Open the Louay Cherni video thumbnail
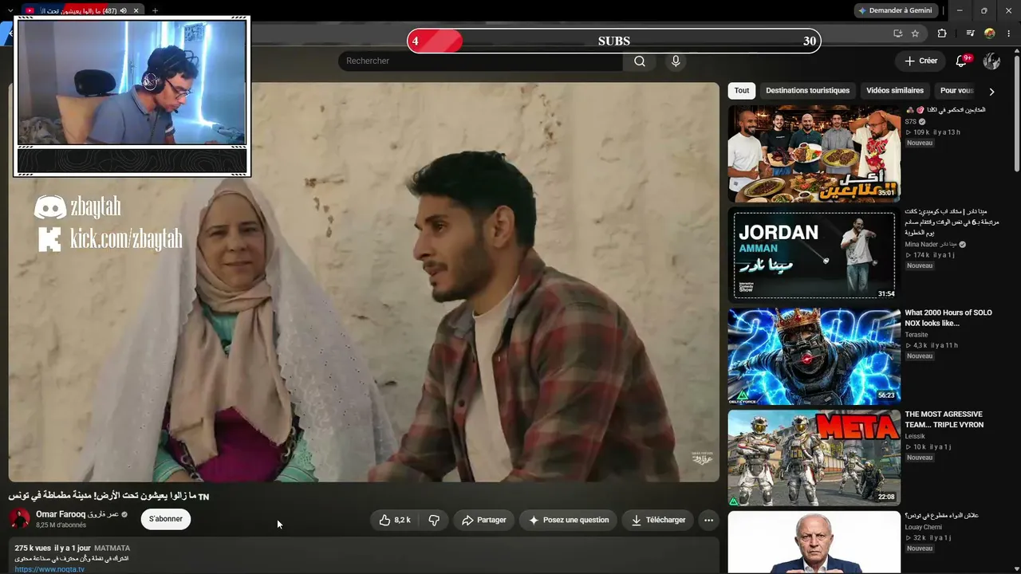Screen dimensions: 1021x574 pos(814,542)
